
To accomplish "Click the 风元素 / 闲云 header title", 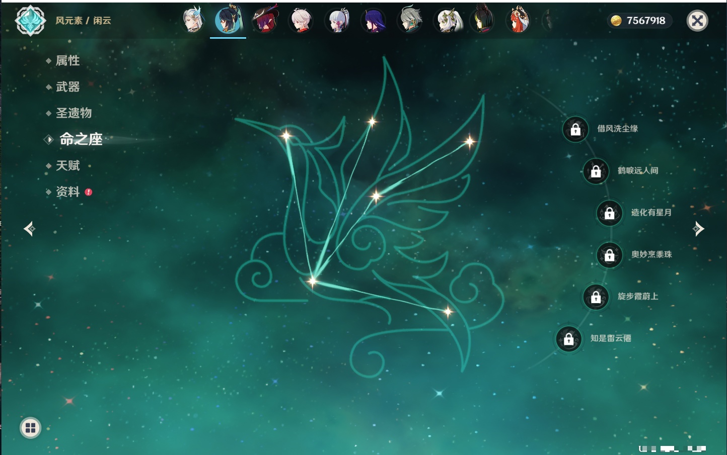I will coord(83,21).
